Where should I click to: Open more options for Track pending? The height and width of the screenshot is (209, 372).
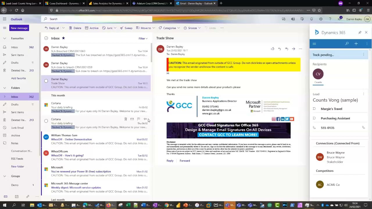pos(364,55)
